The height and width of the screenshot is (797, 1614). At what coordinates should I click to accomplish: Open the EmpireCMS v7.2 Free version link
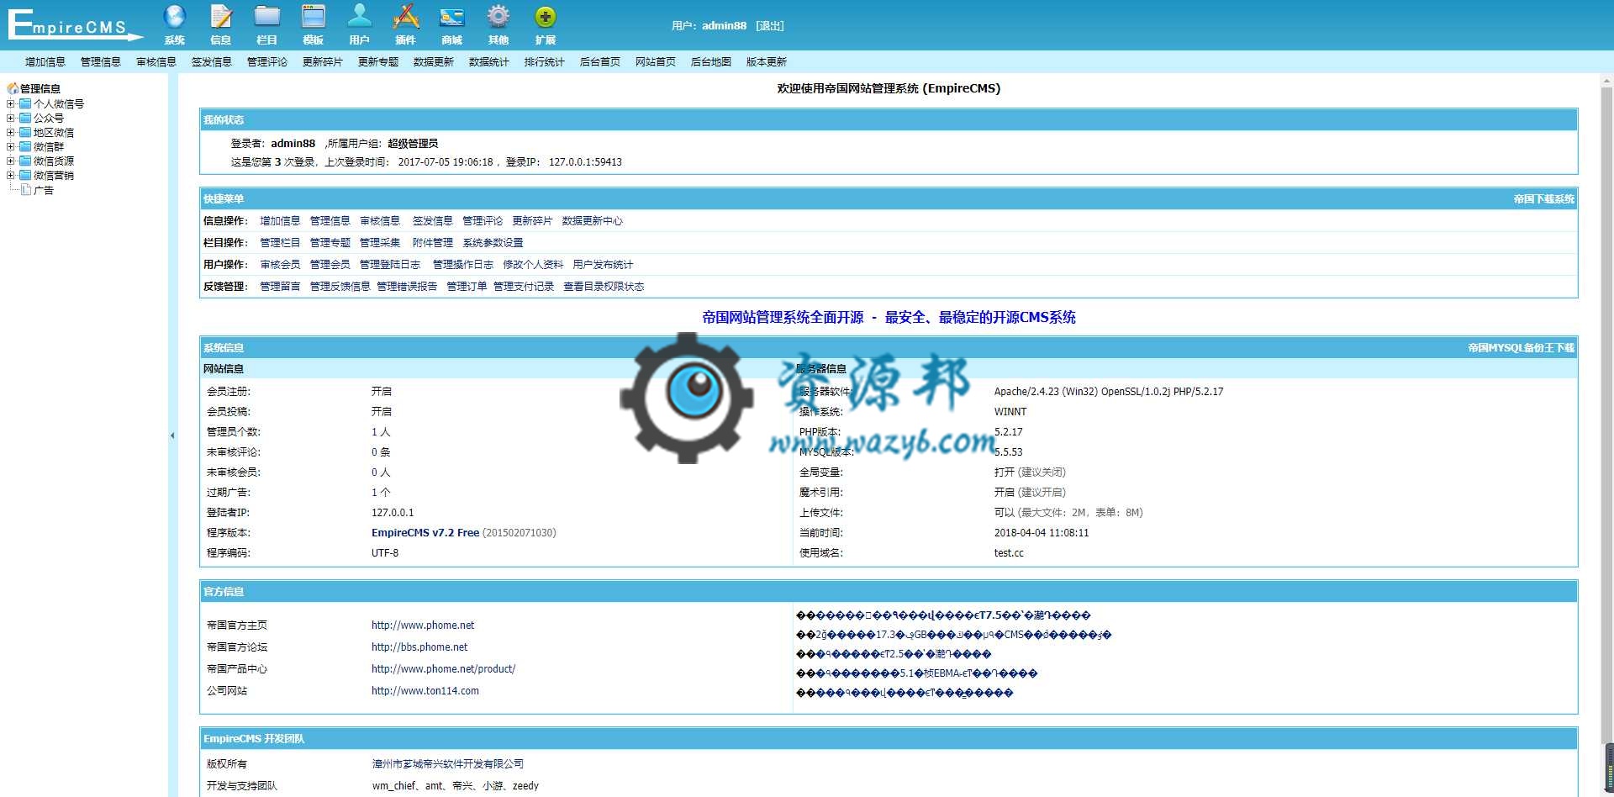[x=425, y=533]
